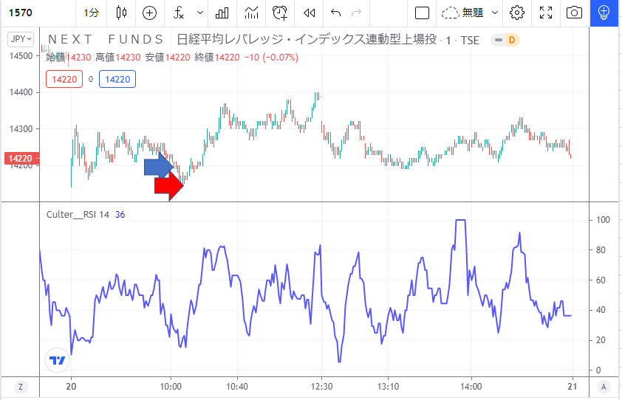This screenshot has width=622, height=400.
Task: Click the red 14220 current price label
Action: 21,158
